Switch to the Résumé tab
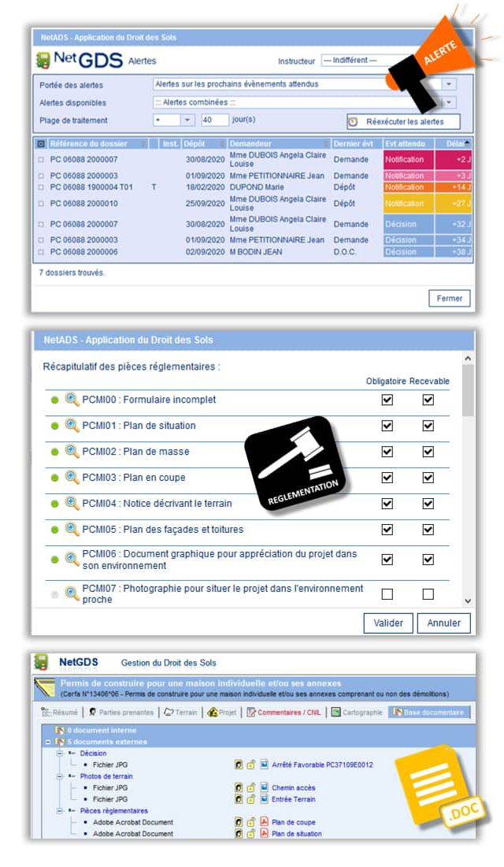This screenshot has height=867, width=504. (x=61, y=713)
